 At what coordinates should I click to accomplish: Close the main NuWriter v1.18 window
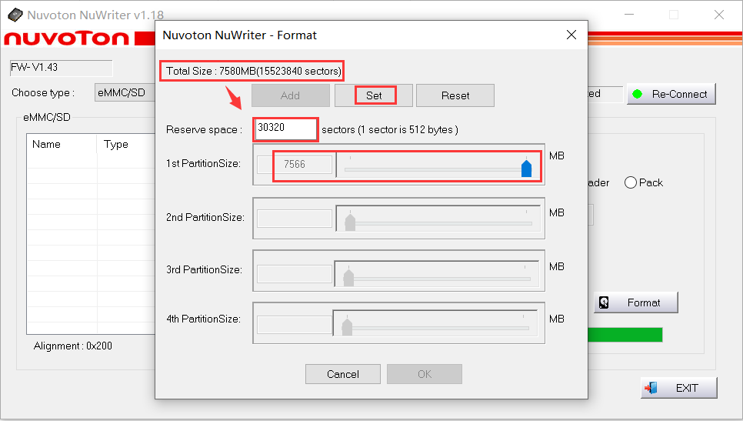[719, 15]
